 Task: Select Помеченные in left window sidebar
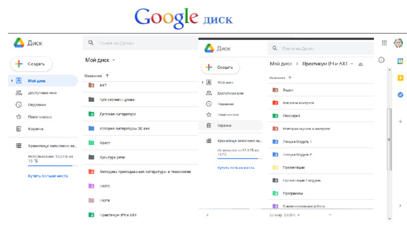[43, 117]
